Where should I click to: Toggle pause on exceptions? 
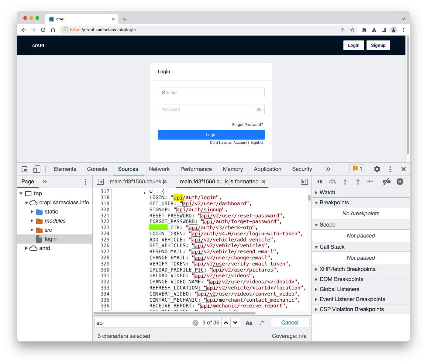pyautogui.click(x=400, y=182)
